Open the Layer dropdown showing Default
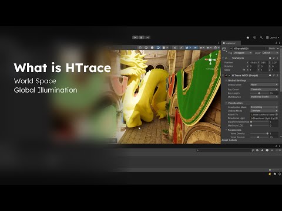Viewport: 282px width, 211px height. click(270, 53)
